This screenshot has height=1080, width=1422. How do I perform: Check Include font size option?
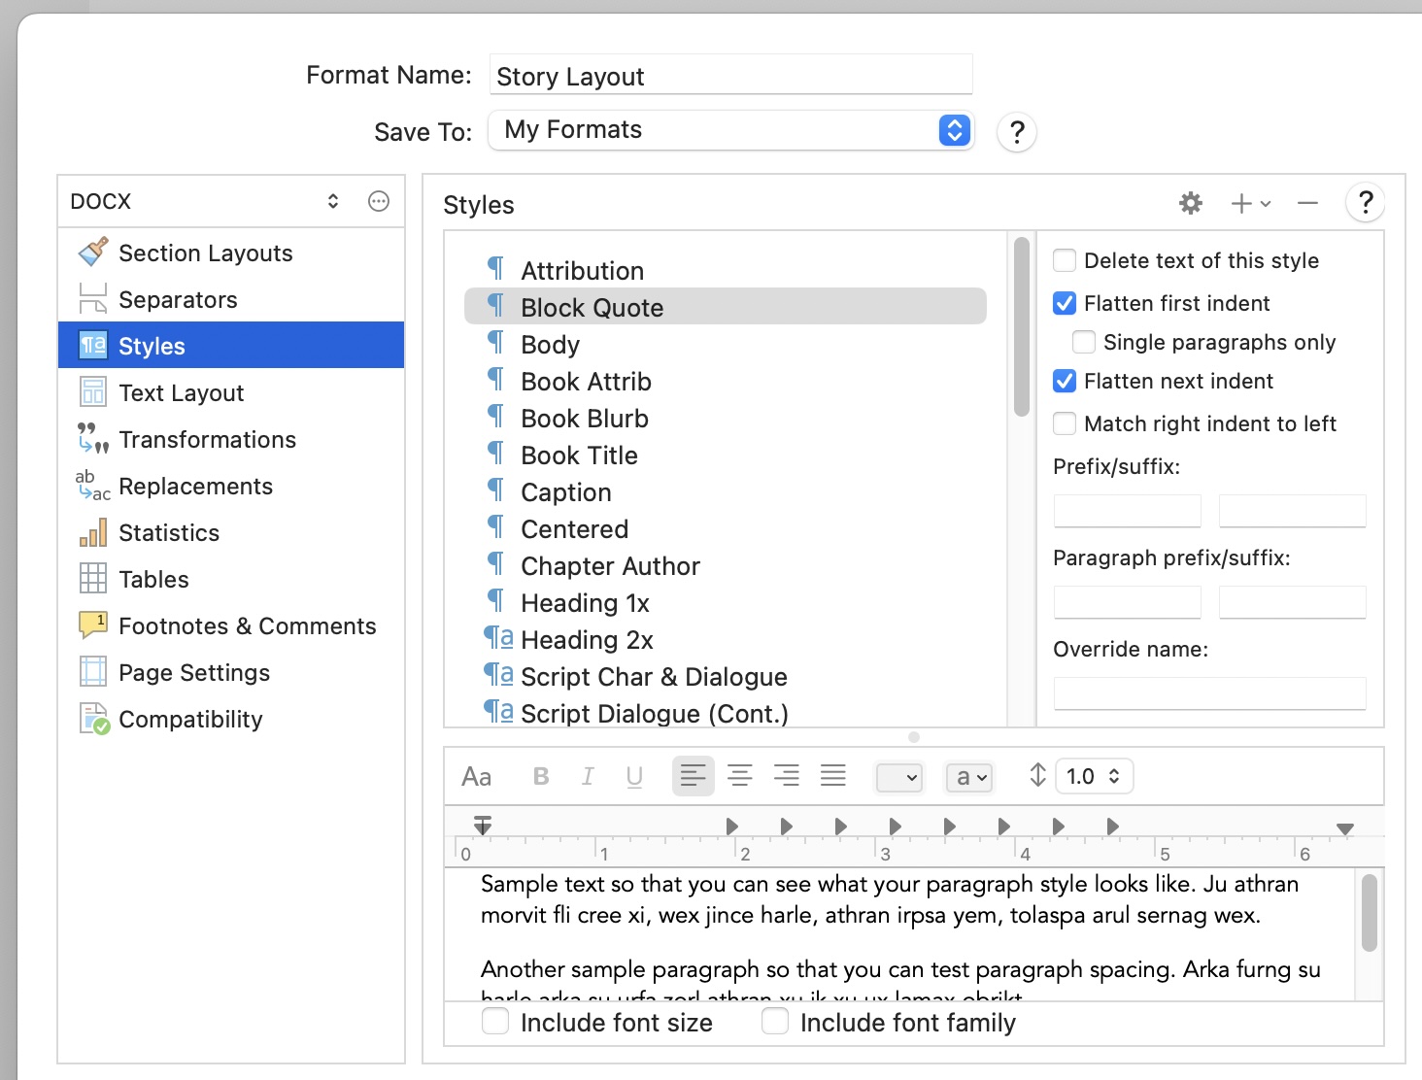pyautogui.click(x=495, y=1022)
